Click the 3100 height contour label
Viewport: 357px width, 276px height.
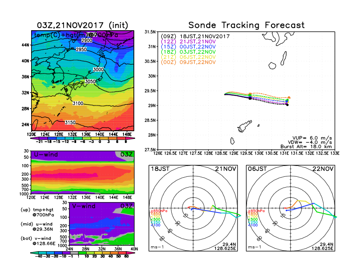click(78, 103)
